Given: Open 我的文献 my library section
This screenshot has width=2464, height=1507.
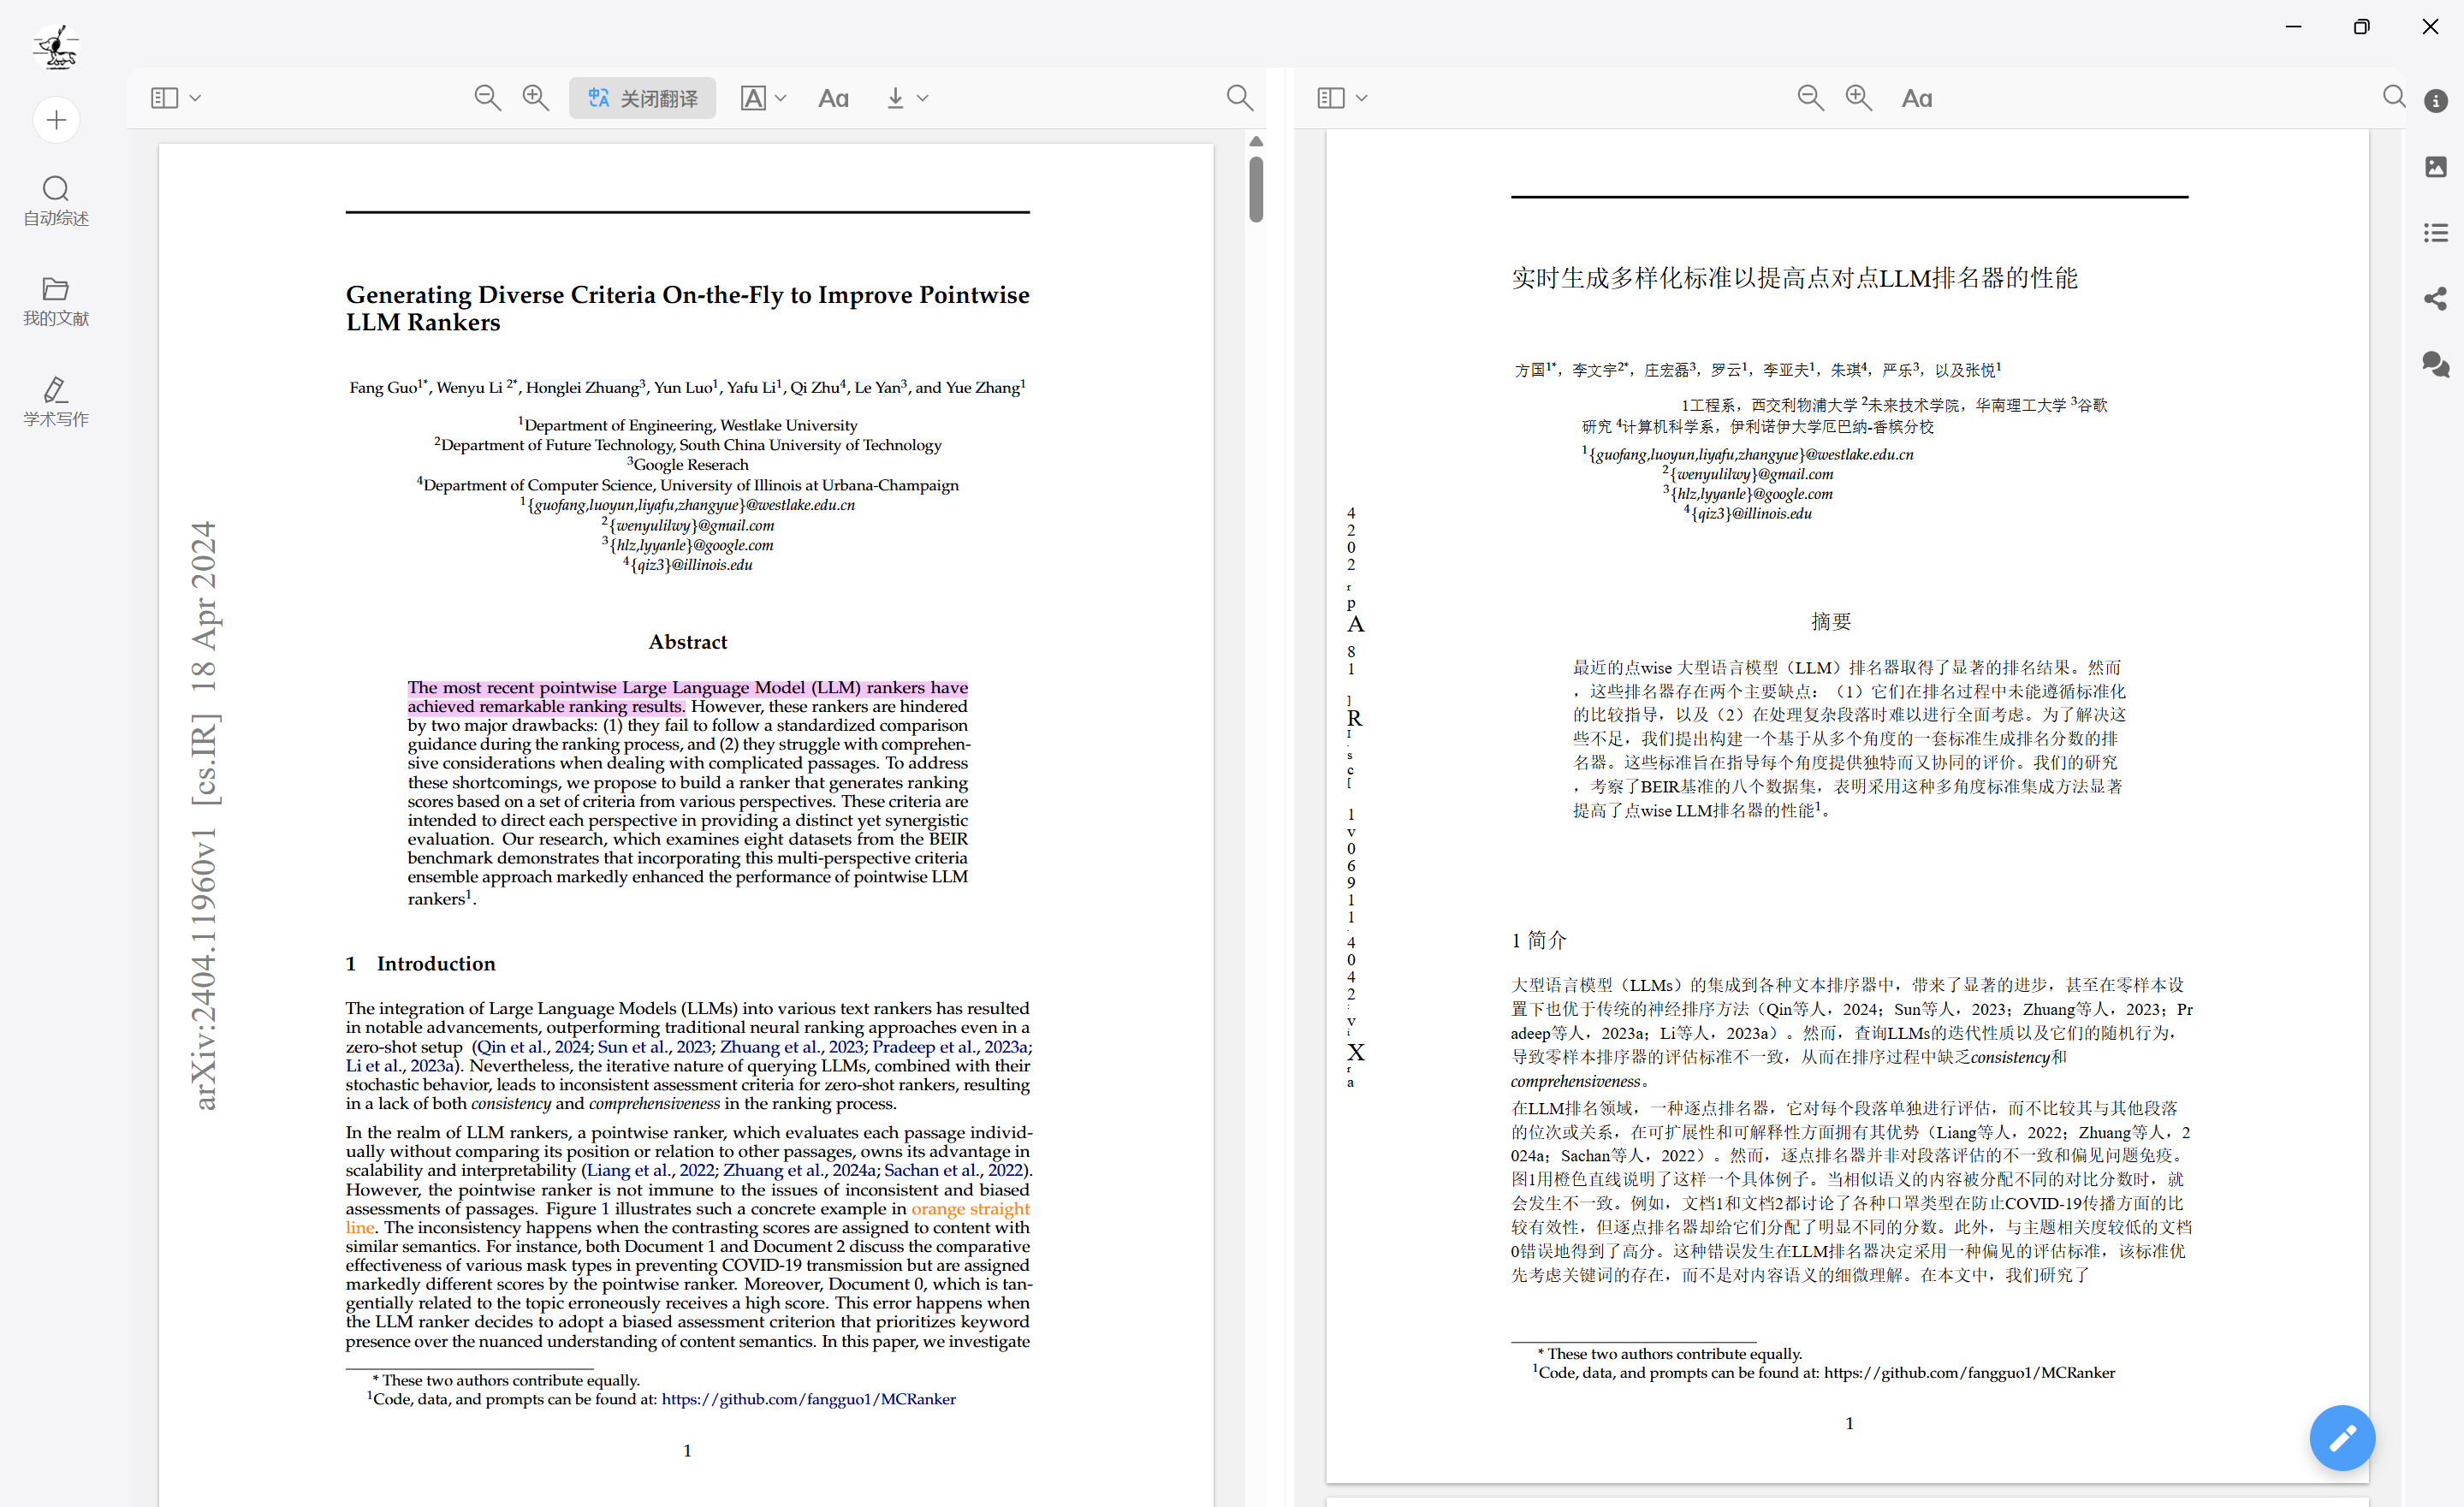Looking at the screenshot, I should pos(56,301).
